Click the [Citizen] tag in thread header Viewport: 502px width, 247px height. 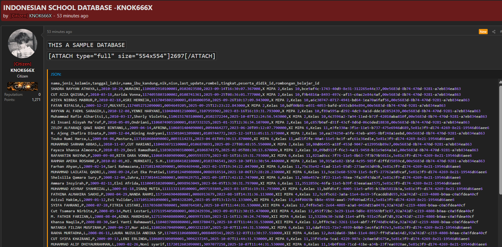click(19, 16)
